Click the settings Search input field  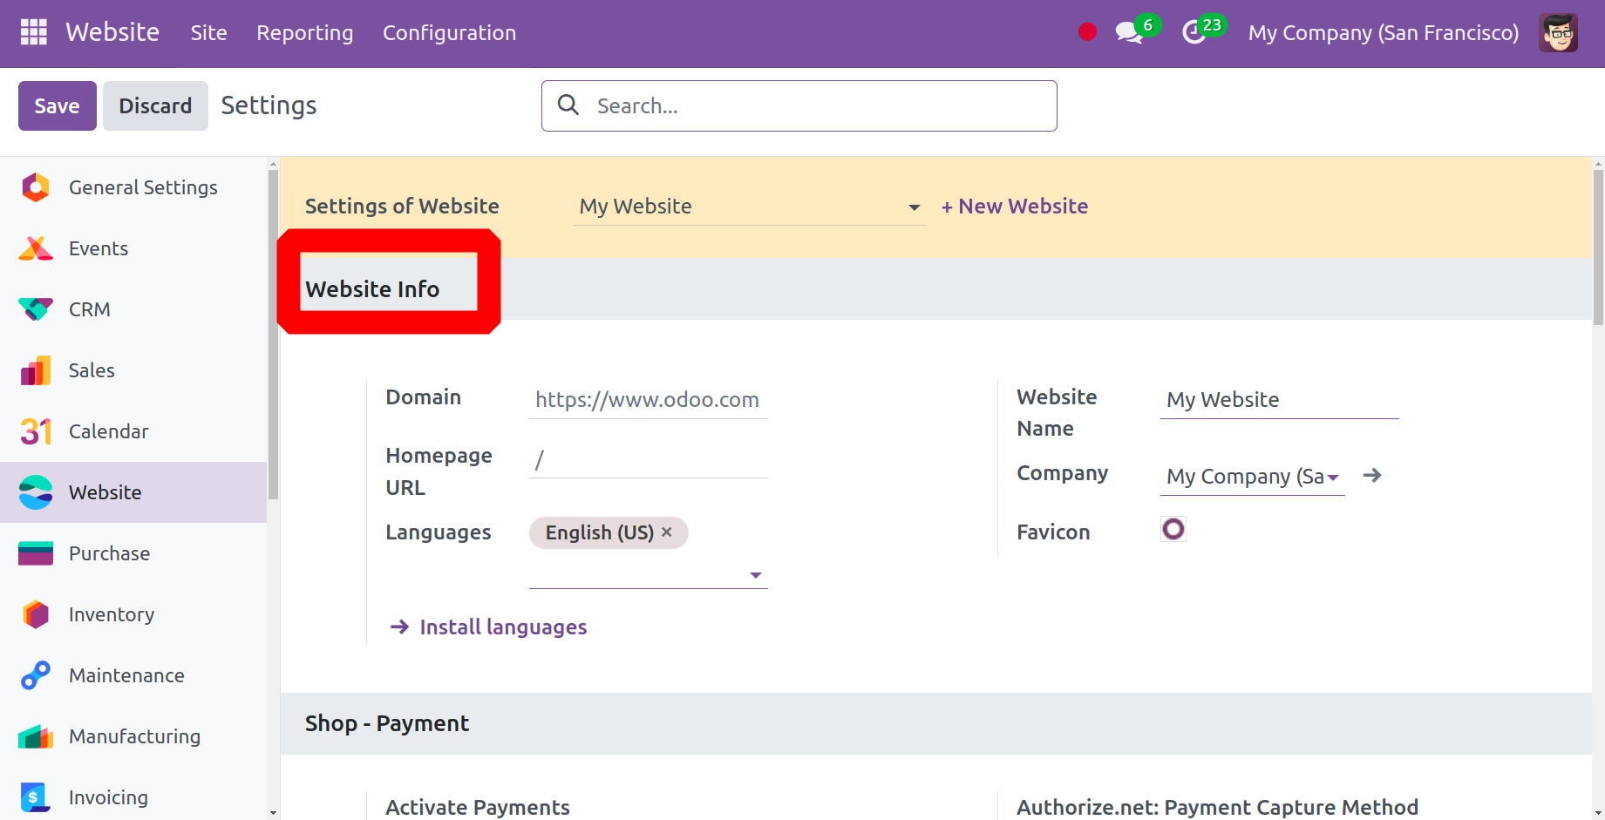(811, 106)
